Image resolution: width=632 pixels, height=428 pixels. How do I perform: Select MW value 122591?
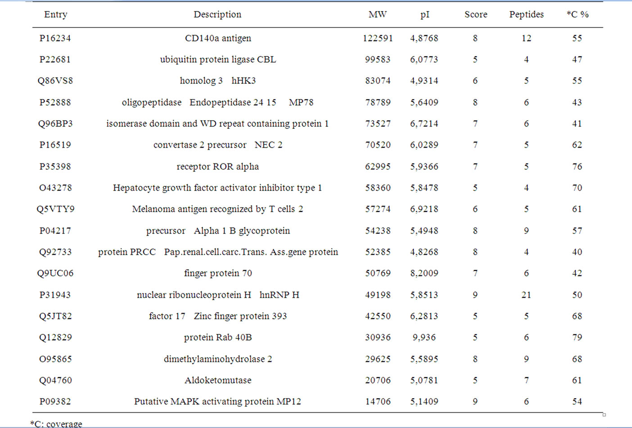(x=378, y=38)
